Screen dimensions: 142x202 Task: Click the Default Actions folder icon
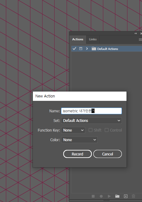coord(94,49)
